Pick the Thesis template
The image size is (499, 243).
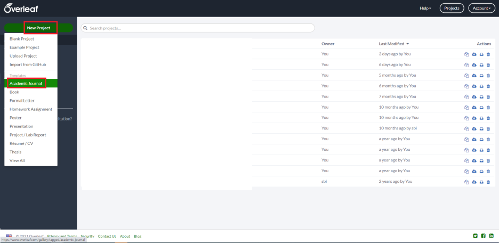click(x=31, y=152)
